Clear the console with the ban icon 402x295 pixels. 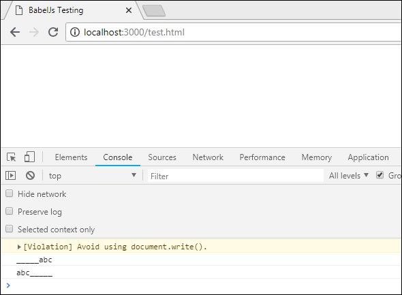[x=30, y=176]
